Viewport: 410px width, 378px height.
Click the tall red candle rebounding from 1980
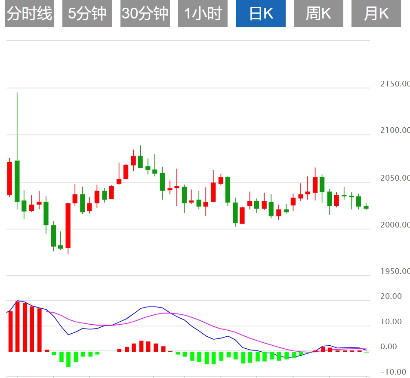click(x=68, y=225)
